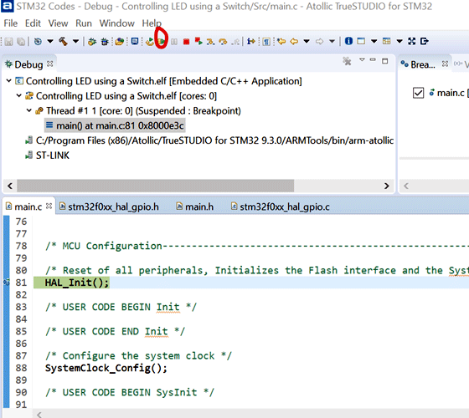Switch to the stm32f0xx_hal_gpio.h editor tab
Image resolution: width=469 pixels, height=418 pixels.
click(x=109, y=206)
